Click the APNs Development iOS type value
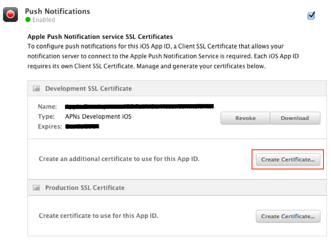The height and width of the screenshot is (246, 331). point(98,116)
